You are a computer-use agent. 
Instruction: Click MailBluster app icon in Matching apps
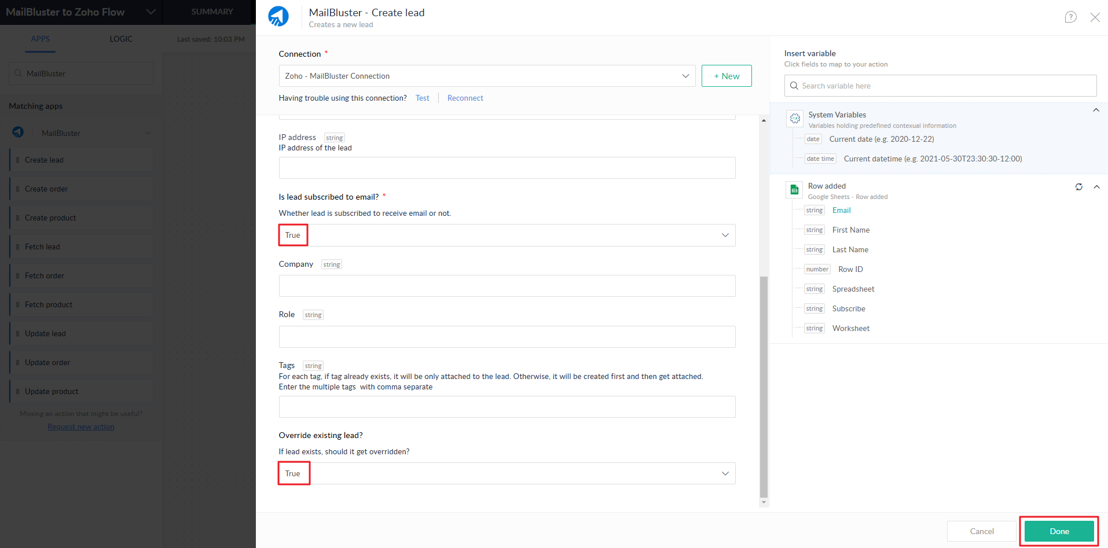[x=19, y=133]
